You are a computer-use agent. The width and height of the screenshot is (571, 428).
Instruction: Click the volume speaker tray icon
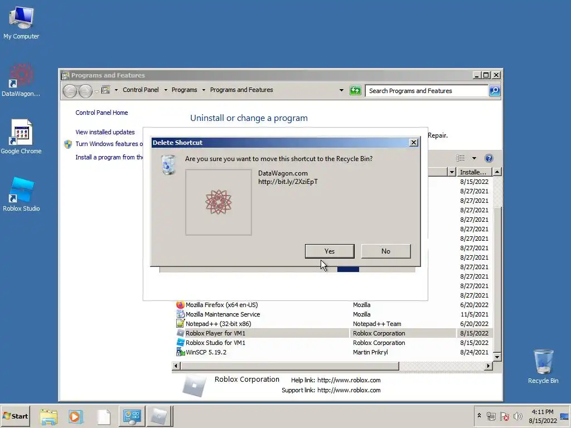coord(517,416)
